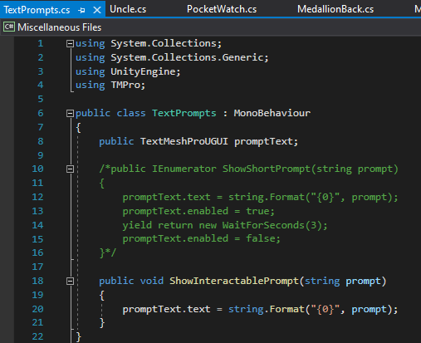Collapse the TextPrompts class region
This screenshot has height=343, width=421.
click(70, 113)
